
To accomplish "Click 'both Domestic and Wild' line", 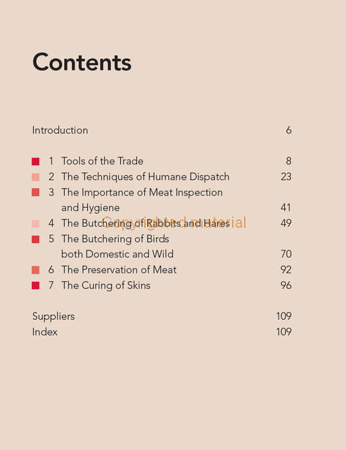I will point(117,254).
